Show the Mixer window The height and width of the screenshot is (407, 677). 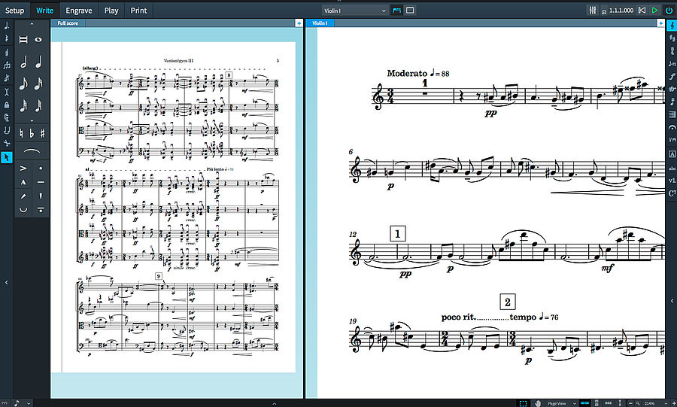[x=593, y=10]
